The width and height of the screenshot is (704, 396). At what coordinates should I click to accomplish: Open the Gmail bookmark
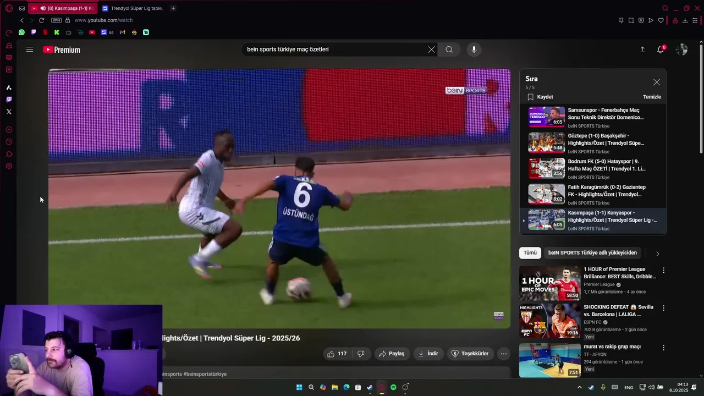(x=123, y=32)
